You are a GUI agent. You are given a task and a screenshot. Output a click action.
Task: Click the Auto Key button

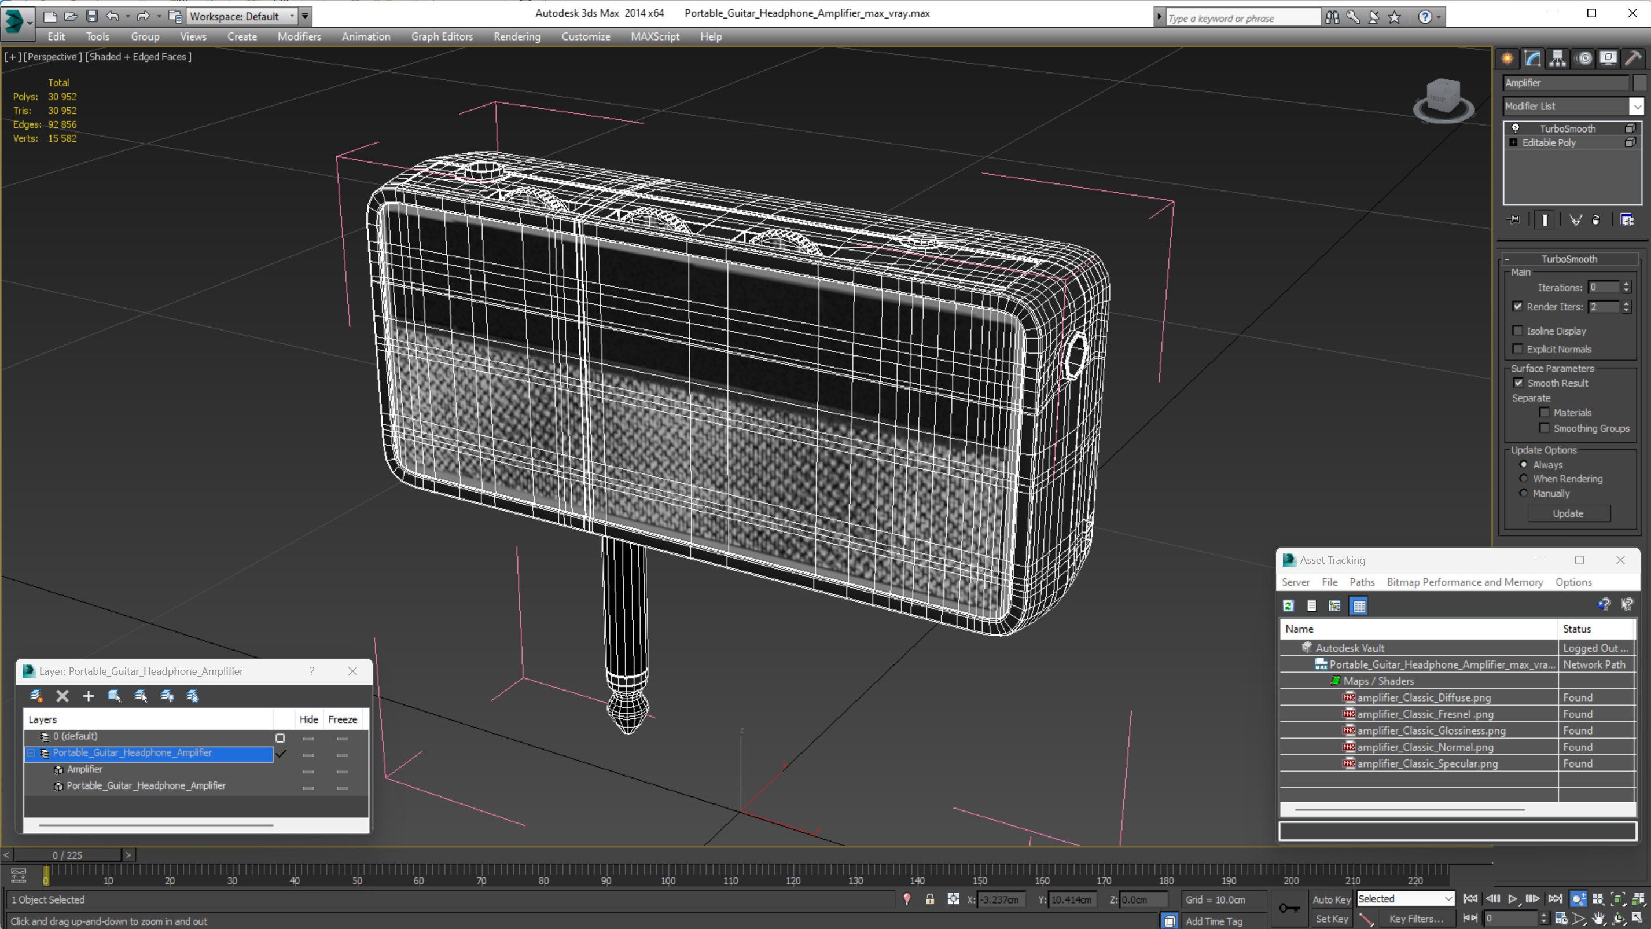tap(1331, 899)
